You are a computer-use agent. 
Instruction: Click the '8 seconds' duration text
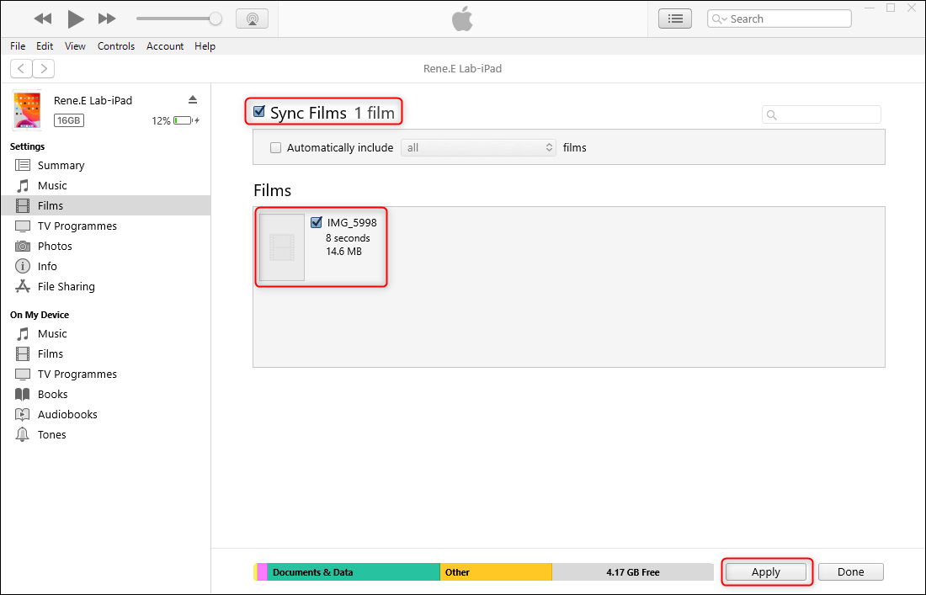click(348, 238)
